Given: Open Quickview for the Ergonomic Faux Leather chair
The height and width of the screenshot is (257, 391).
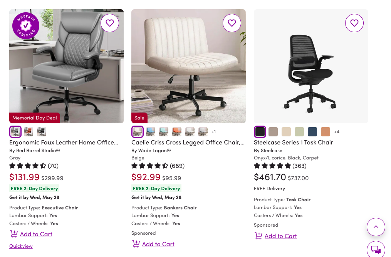Looking at the screenshot, I should tap(21, 246).
